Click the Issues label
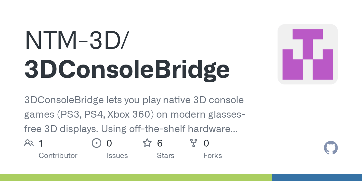The image size is (362, 181). pyautogui.click(x=117, y=156)
